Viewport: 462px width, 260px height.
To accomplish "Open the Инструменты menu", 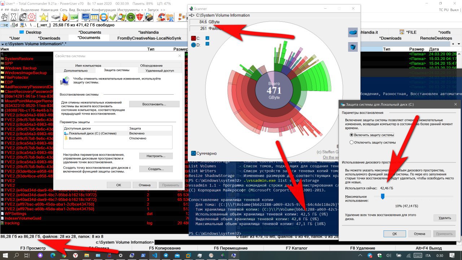I will pos(129,10).
